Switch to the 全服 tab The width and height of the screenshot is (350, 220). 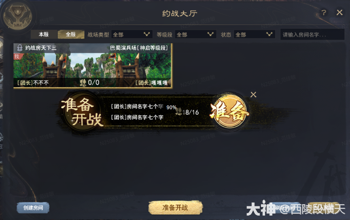coord(71,34)
